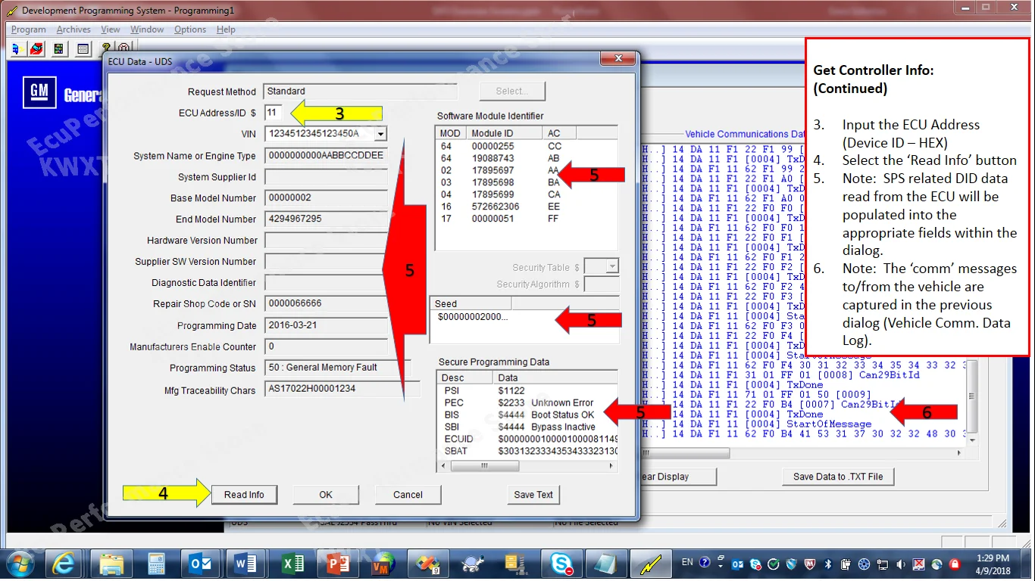Click the horizontal scrollbar in Secure Programming Data
Image resolution: width=1035 pixels, height=581 pixels.
click(x=528, y=466)
